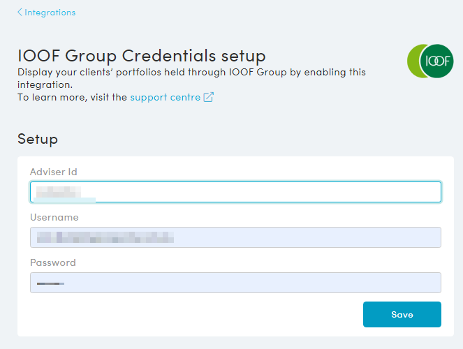The height and width of the screenshot is (349, 463).
Task: Click the 'IOOF Group Credentials setup' heading
Action: (x=142, y=56)
